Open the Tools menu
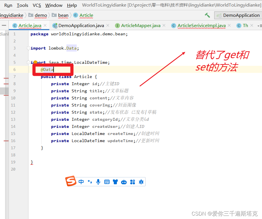262x219 pixels. 23,5
